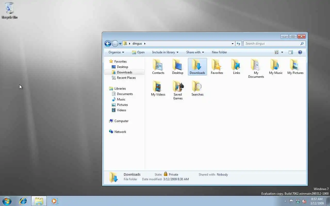Select the Saved Games folder icon
The image size is (330, 206).
pos(178,90)
